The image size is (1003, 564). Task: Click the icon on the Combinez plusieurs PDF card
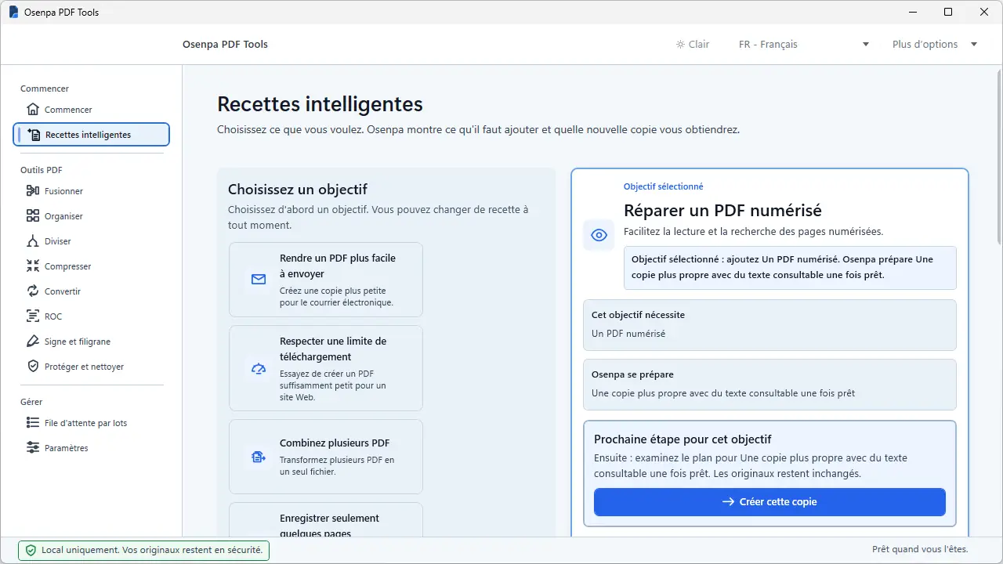click(259, 457)
